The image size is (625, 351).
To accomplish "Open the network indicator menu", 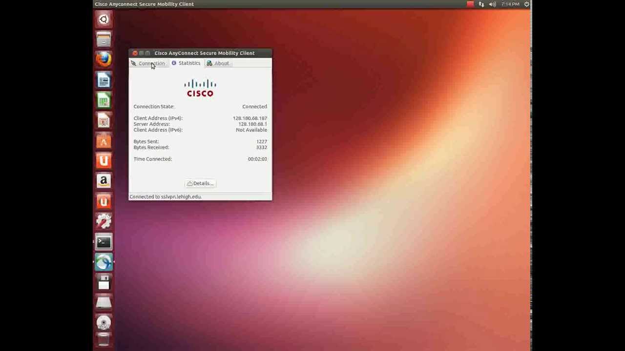I will (x=481, y=4).
